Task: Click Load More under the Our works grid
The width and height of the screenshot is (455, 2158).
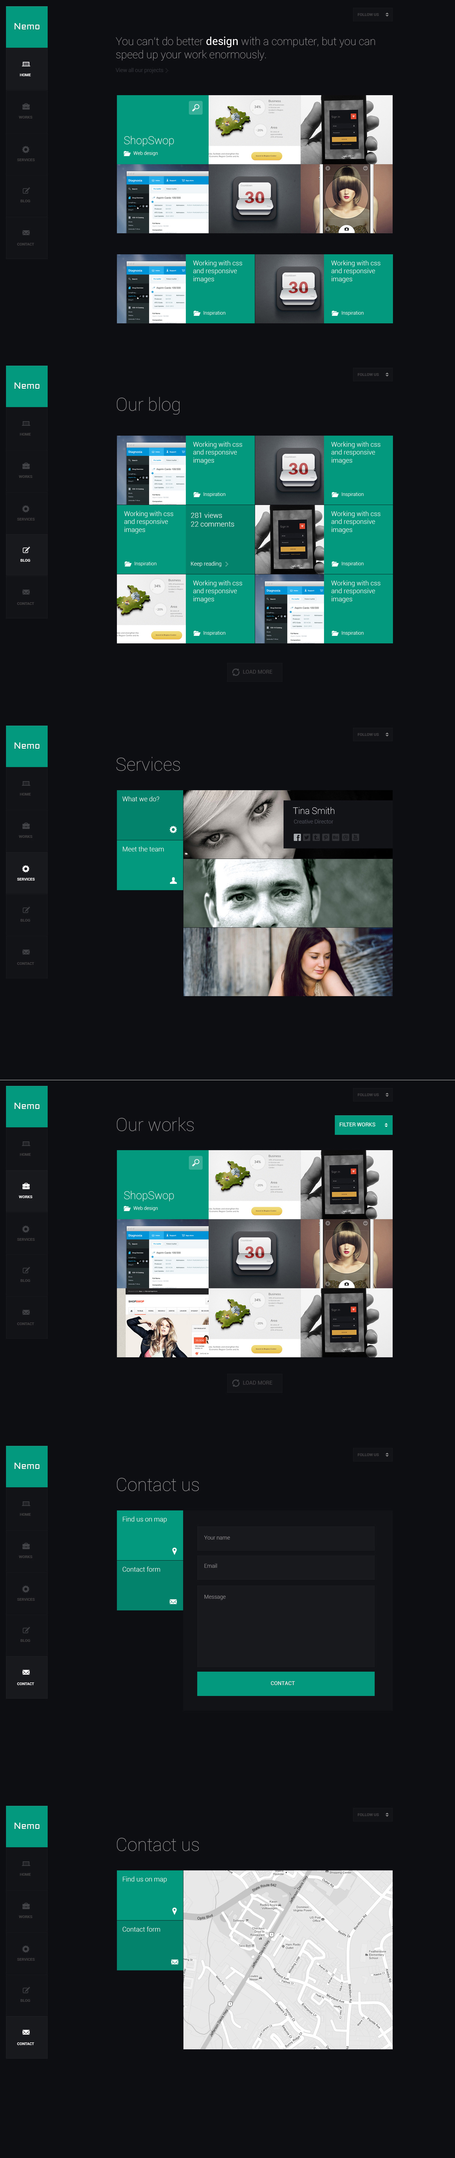Action: click(254, 1383)
